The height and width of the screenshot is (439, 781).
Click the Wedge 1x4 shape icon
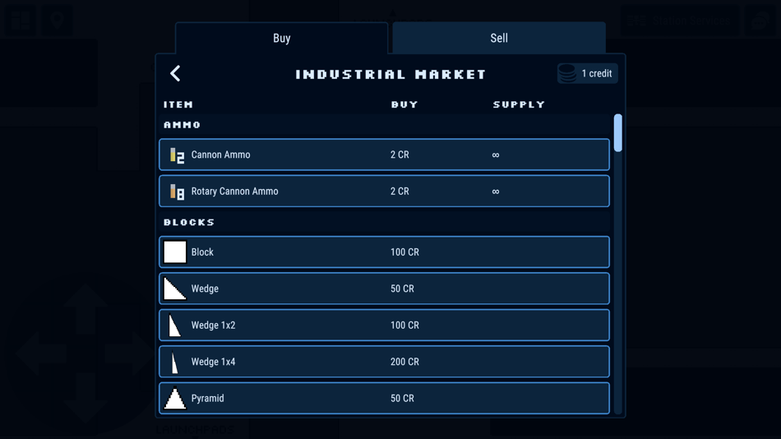(x=174, y=362)
